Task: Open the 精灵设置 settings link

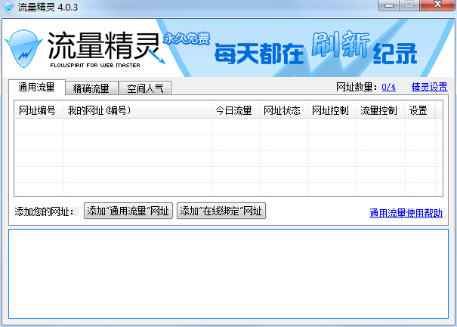Action: [x=429, y=88]
